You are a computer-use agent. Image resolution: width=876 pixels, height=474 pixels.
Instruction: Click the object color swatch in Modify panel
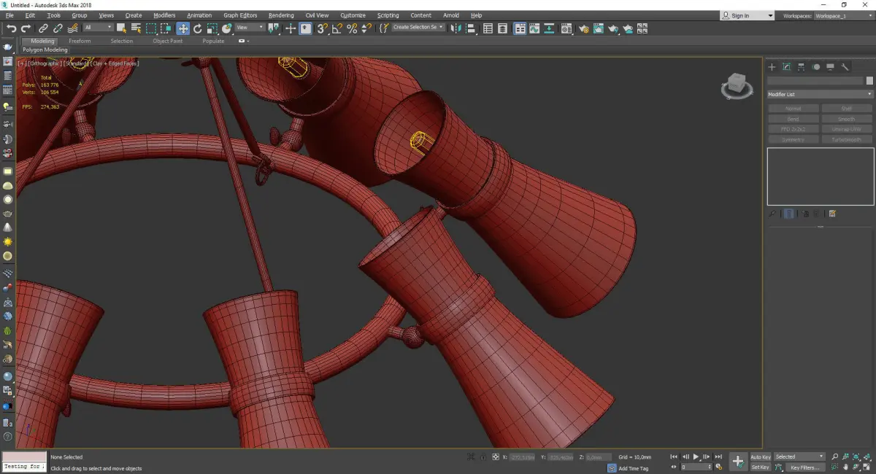click(x=869, y=81)
